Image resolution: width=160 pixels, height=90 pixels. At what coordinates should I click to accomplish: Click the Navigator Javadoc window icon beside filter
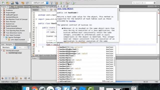point(28,47)
